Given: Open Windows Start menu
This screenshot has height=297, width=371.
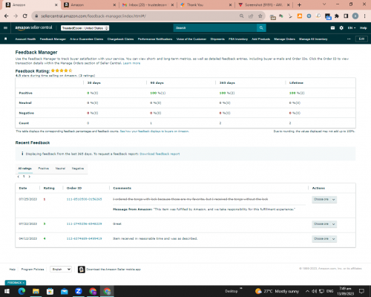Looking at the screenshot, I should pos(7,291).
